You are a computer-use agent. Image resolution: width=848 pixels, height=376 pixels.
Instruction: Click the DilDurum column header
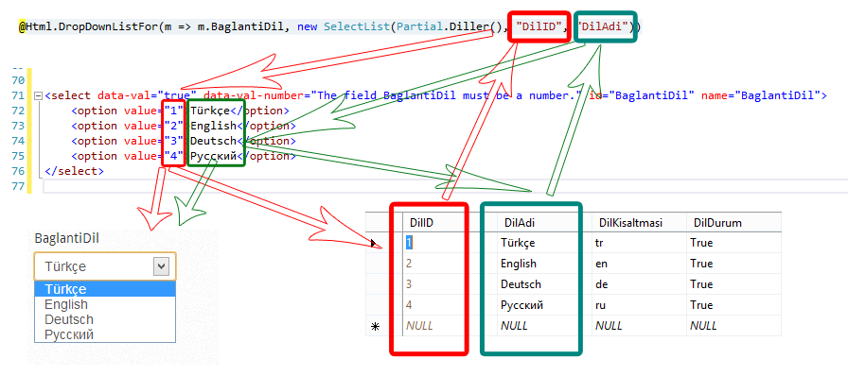(733, 223)
